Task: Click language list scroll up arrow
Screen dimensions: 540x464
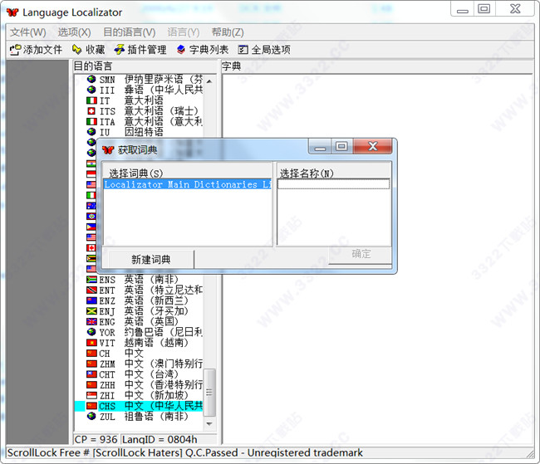Action: (209, 81)
